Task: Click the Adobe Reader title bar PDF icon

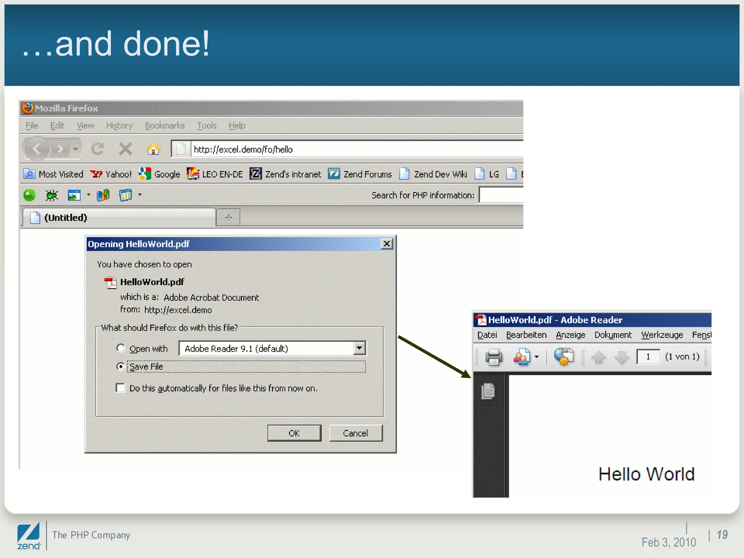Action: [x=481, y=320]
